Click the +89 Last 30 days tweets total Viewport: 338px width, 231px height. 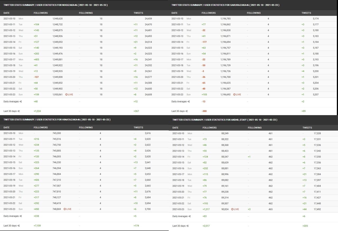tap(304, 111)
